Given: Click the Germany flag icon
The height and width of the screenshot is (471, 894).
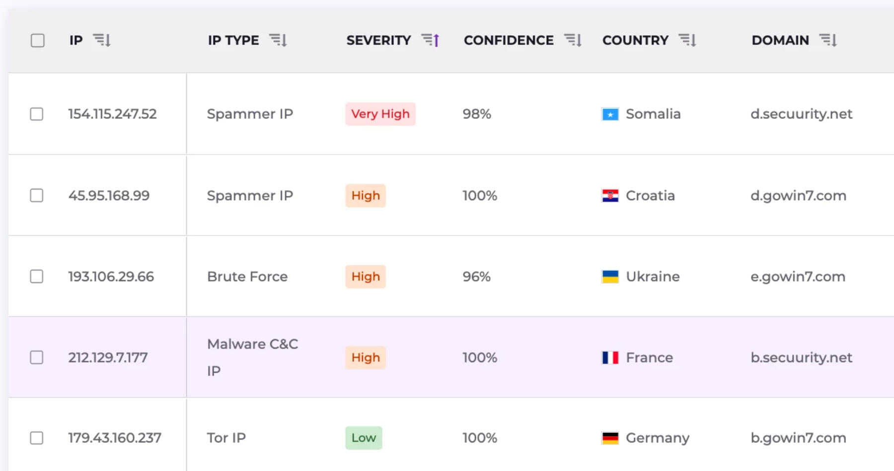Looking at the screenshot, I should coord(610,438).
